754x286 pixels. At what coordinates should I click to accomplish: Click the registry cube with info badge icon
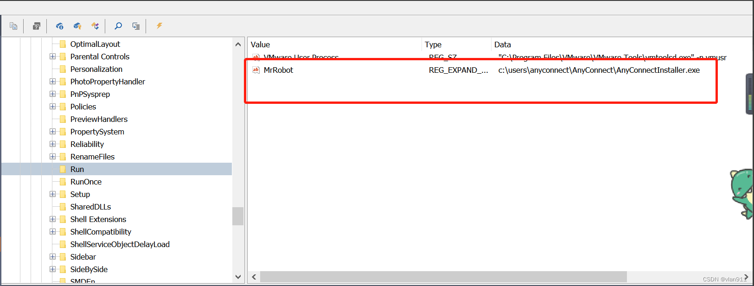[x=59, y=26]
